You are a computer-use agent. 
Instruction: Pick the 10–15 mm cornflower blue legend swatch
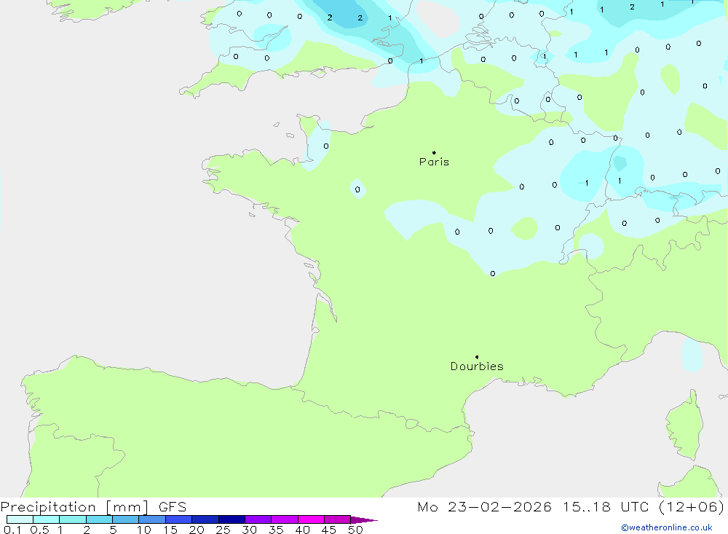click(152, 519)
